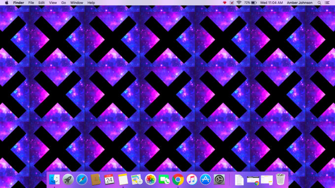Viewport: 335px width, 188px height.
Task: Open the Wi-Fi status menu
Action: coord(239,3)
